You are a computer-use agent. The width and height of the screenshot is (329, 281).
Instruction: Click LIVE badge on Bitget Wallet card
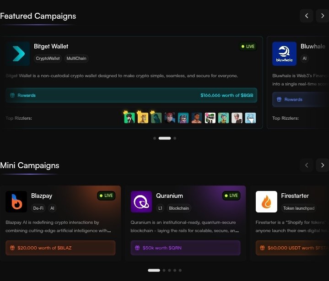pyautogui.click(x=248, y=46)
